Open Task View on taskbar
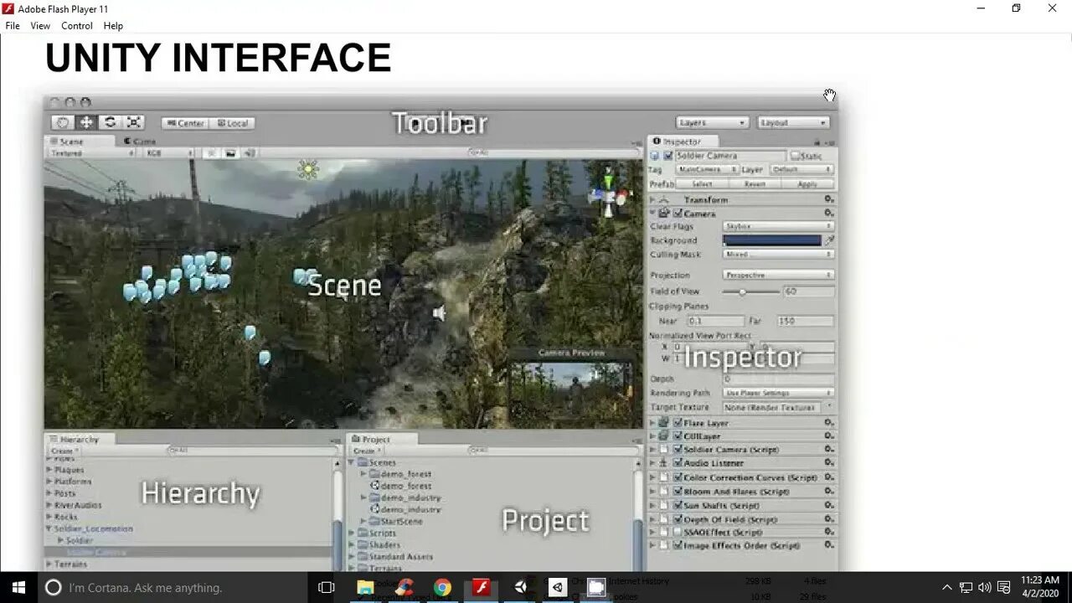Viewport: 1072px width, 603px height. tap(327, 587)
